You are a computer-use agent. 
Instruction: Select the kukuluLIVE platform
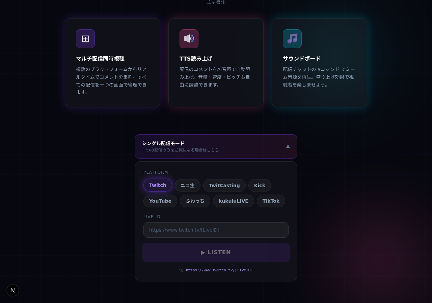234,201
